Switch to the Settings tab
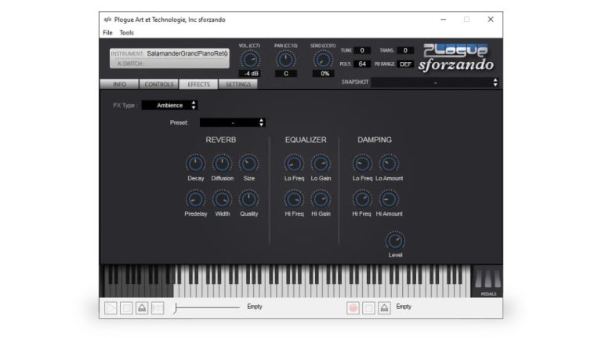Image resolution: width=602 pixels, height=338 pixels. point(238,84)
